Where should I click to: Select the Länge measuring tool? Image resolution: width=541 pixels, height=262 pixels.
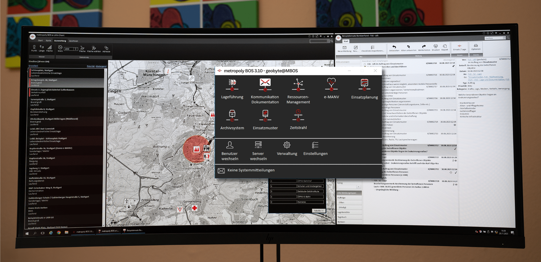42,48
